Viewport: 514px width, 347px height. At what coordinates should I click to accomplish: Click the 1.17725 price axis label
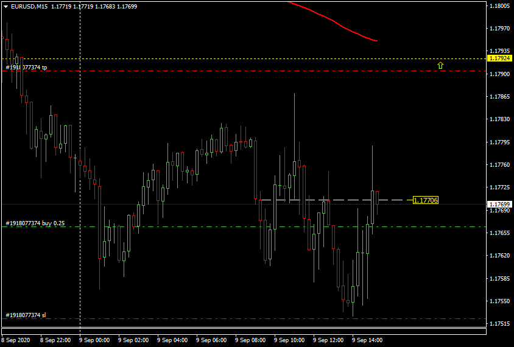(x=499, y=188)
